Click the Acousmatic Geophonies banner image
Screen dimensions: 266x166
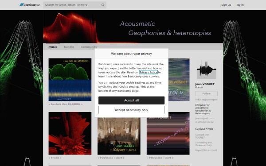click(x=133, y=27)
